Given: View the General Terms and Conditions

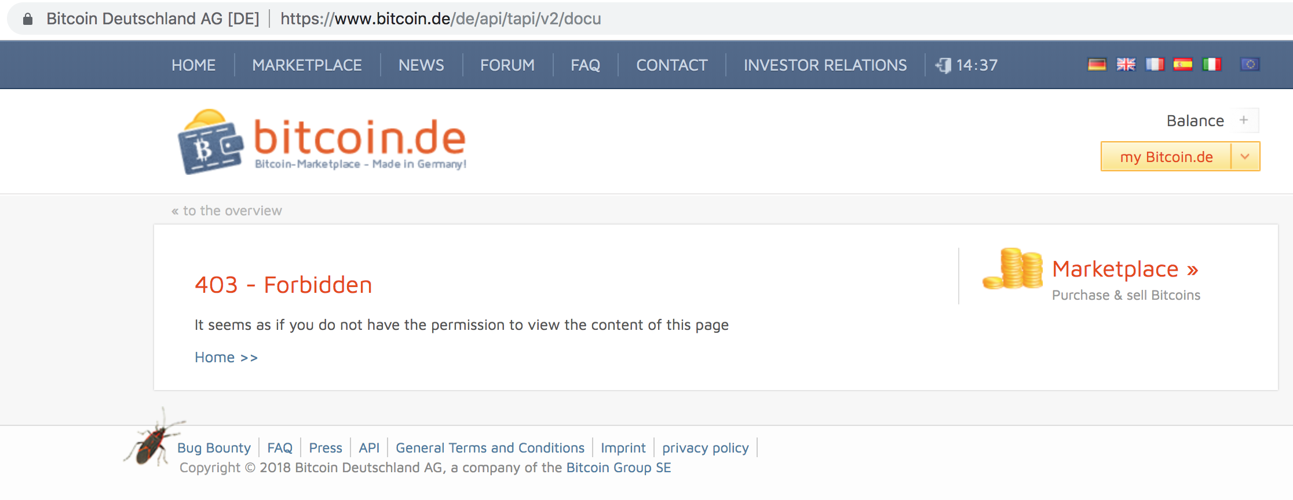Looking at the screenshot, I should [490, 447].
